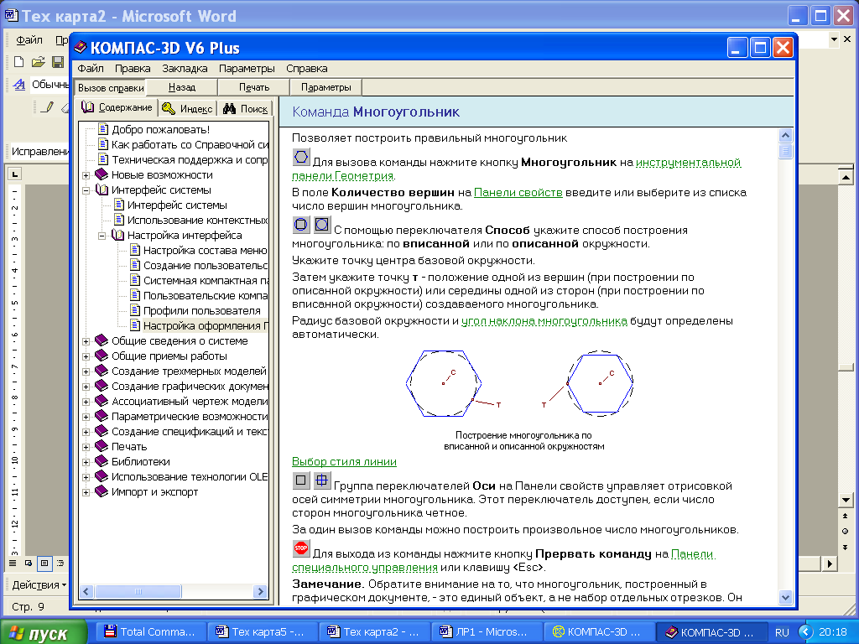Click the Печать toolbar button

(x=254, y=87)
